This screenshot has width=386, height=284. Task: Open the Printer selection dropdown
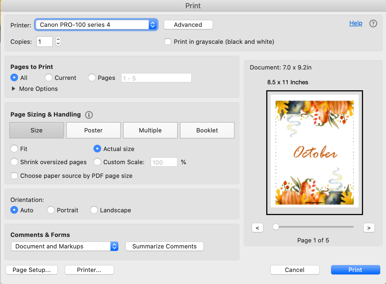coord(96,25)
